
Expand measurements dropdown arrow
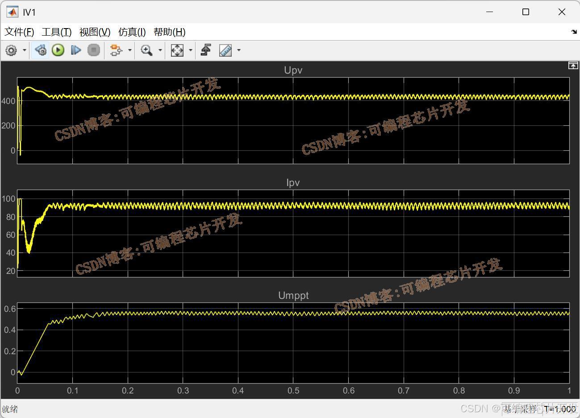click(x=239, y=50)
